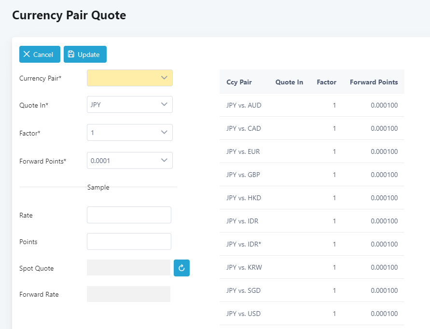Click the Forward Points column header

click(374, 82)
